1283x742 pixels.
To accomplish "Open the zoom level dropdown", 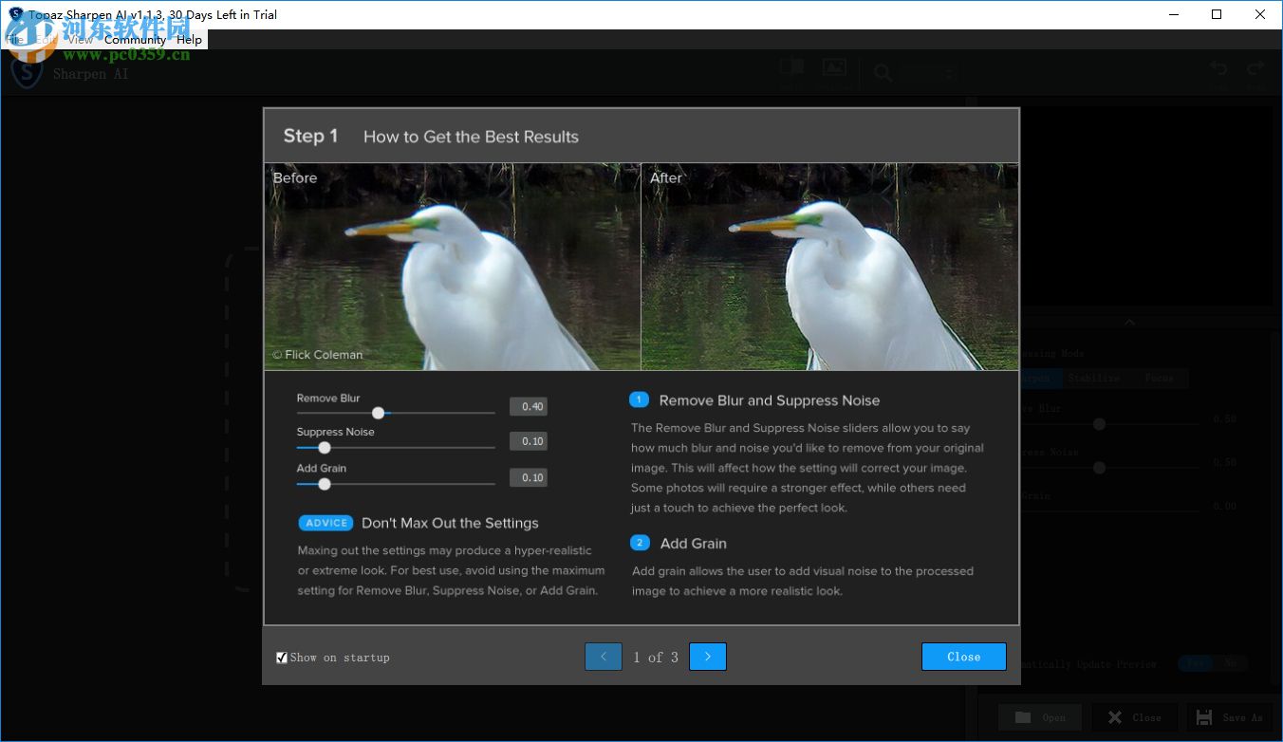I will [948, 73].
